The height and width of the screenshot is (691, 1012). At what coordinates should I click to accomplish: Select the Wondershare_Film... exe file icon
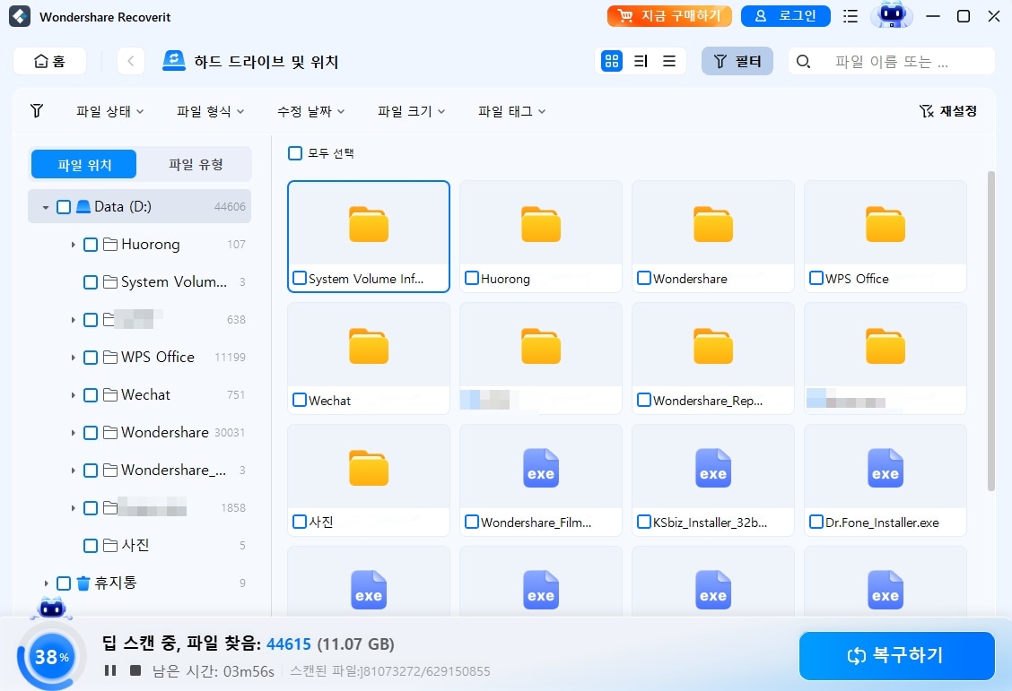[541, 467]
